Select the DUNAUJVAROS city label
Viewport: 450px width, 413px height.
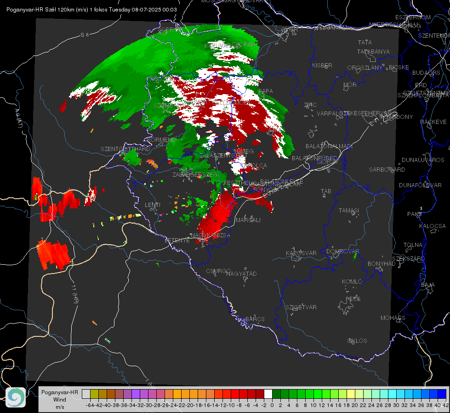(x=423, y=160)
